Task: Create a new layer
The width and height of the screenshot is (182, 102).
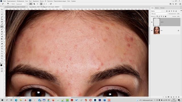Action: [x=176, y=97]
